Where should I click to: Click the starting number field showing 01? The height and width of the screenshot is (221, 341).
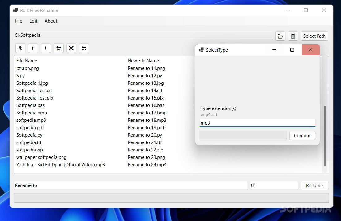pos(274,185)
